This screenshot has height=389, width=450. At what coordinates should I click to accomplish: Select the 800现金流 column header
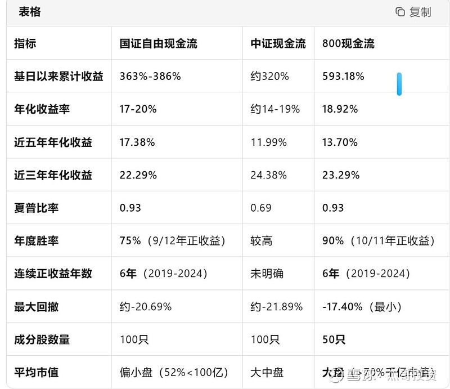tap(348, 44)
